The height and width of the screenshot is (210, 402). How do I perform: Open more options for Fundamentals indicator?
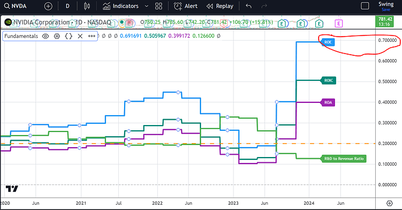coord(91,36)
